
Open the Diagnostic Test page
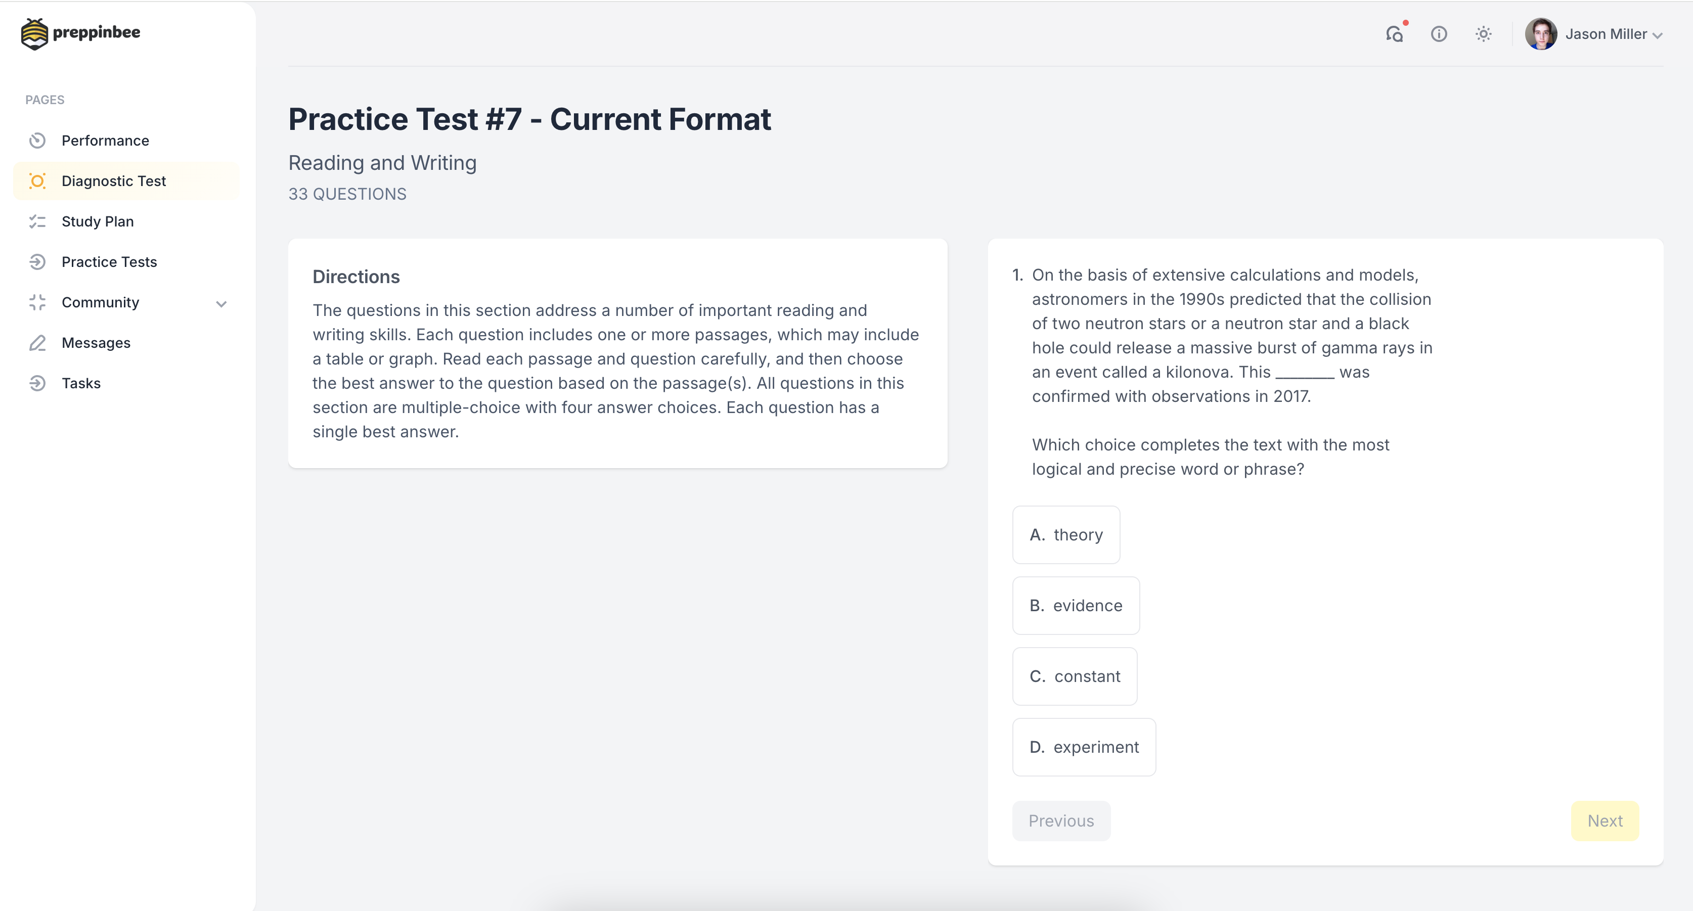(114, 181)
